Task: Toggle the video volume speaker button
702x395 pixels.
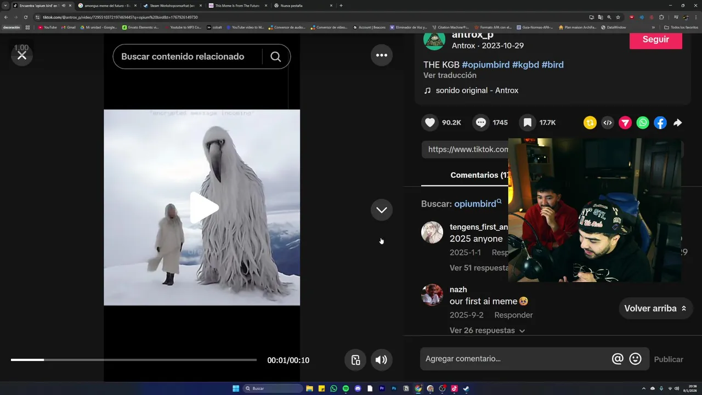Action: pyautogui.click(x=381, y=360)
